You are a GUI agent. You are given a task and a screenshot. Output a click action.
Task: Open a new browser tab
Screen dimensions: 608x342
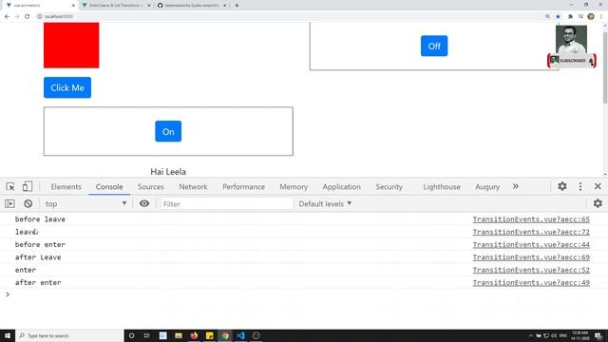point(237,6)
